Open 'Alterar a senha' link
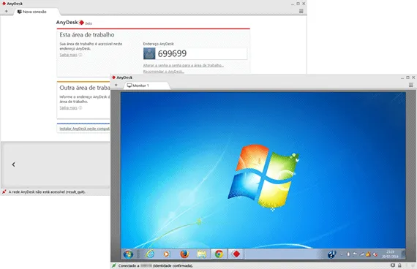The width and height of the screenshot is (417, 269). click(183, 65)
